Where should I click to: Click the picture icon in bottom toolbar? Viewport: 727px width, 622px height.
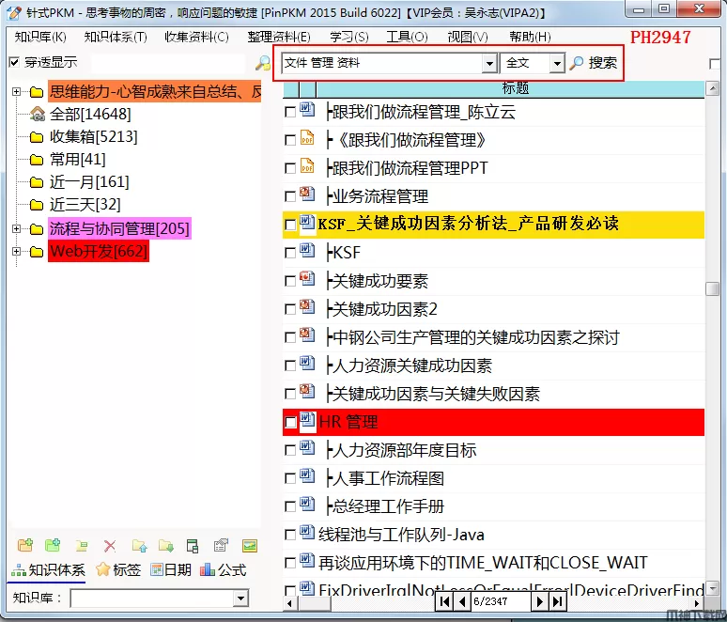click(250, 546)
